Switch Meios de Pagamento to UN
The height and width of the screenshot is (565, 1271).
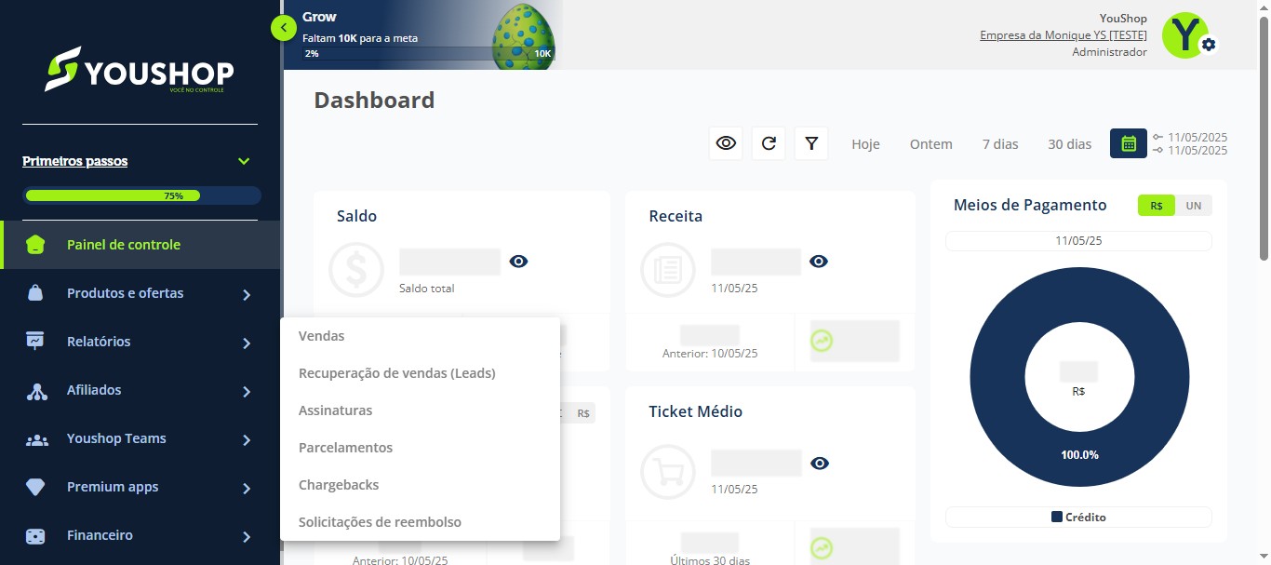point(1194,206)
